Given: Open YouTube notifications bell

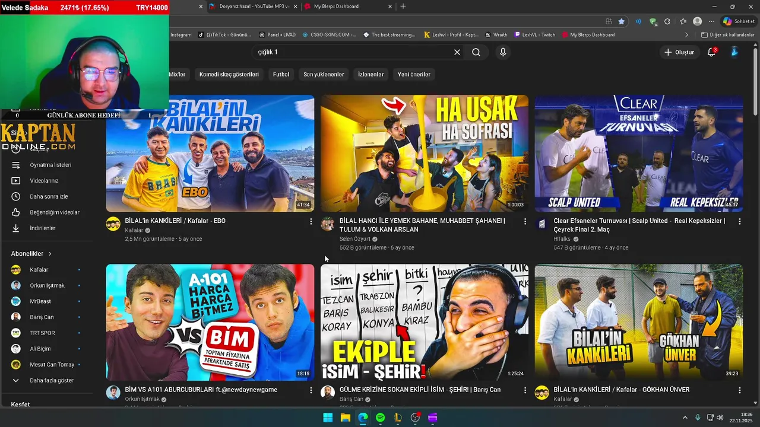Looking at the screenshot, I should click(x=711, y=52).
